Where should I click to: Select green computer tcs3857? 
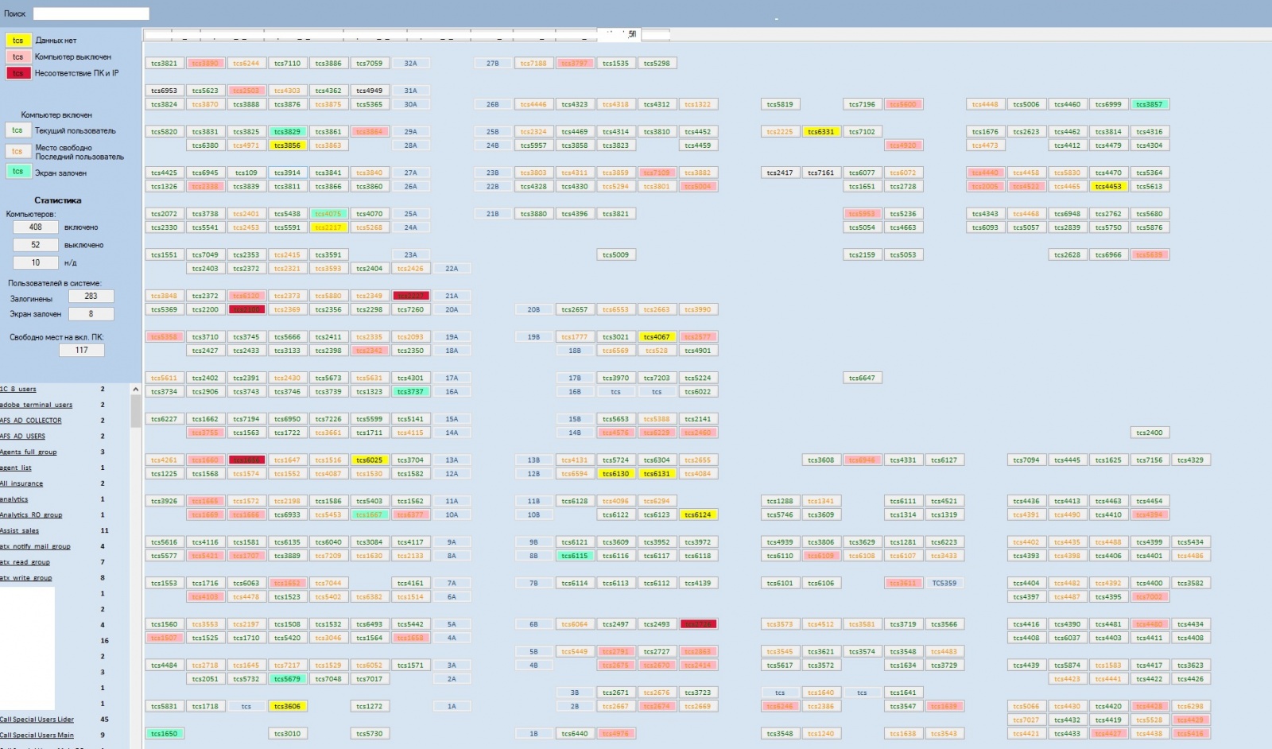[x=1149, y=104]
